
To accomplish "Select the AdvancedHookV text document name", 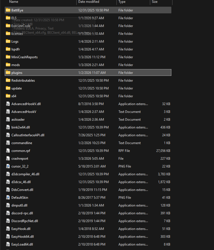I will (x=24, y=112).
